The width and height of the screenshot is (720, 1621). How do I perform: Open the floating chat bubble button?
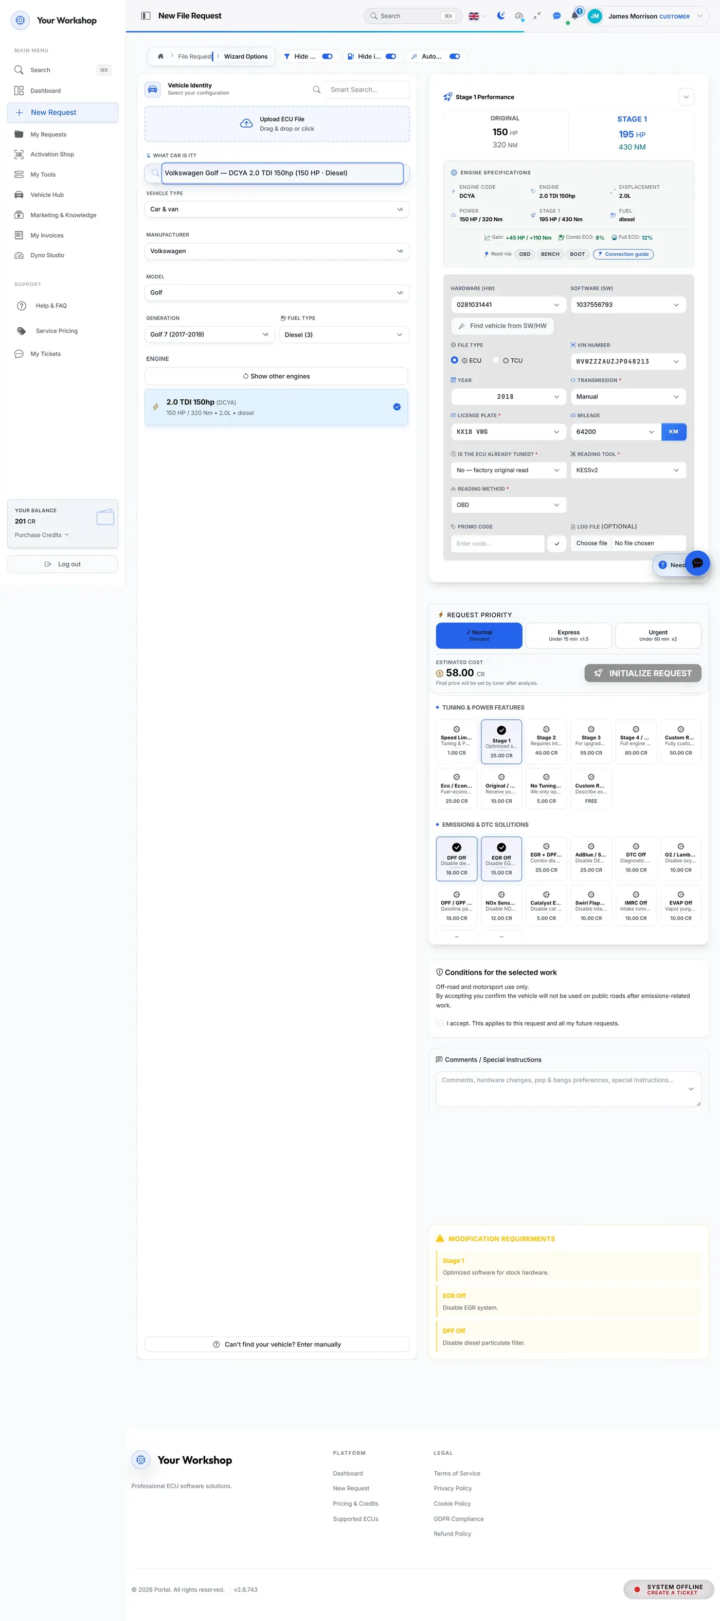[697, 563]
